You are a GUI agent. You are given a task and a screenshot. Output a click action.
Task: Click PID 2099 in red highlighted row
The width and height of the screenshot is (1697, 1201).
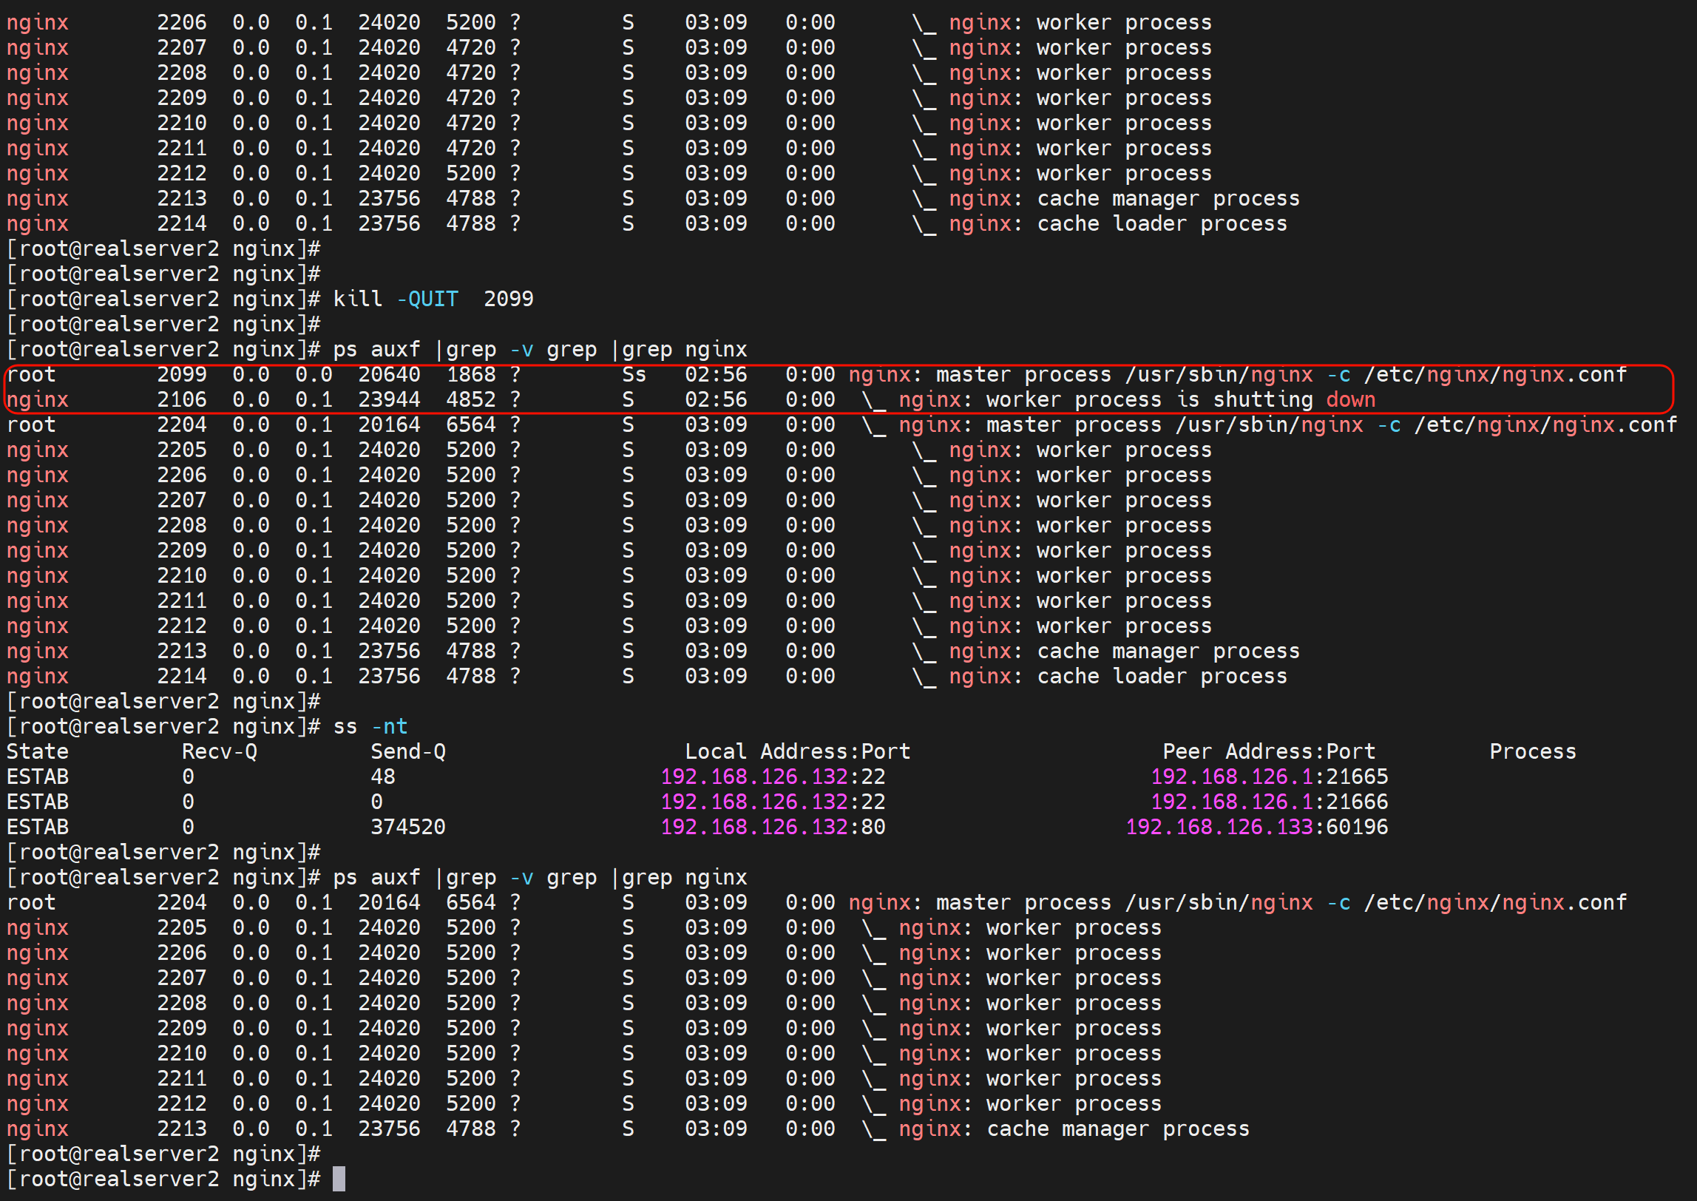pos(181,374)
